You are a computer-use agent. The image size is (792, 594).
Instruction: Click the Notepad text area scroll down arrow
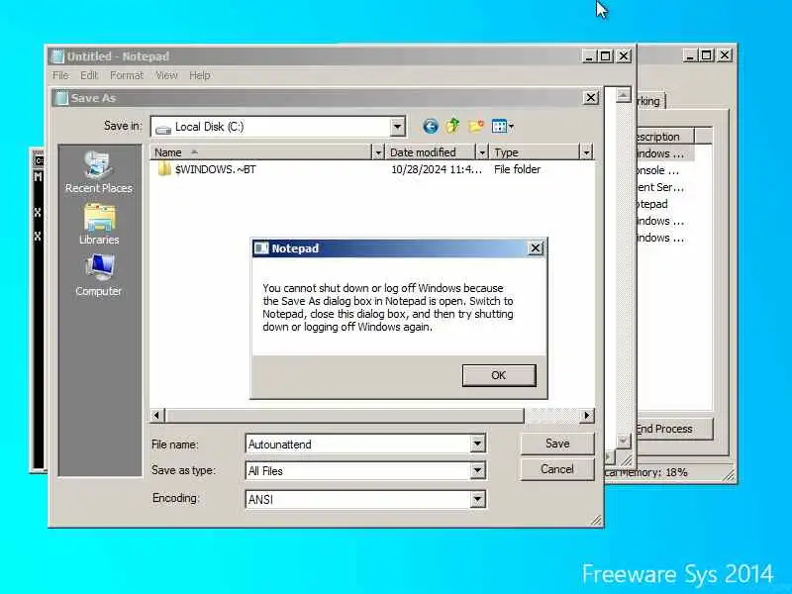(x=624, y=441)
